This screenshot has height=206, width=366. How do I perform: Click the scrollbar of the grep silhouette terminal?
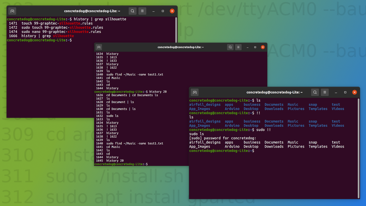click(176, 30)
